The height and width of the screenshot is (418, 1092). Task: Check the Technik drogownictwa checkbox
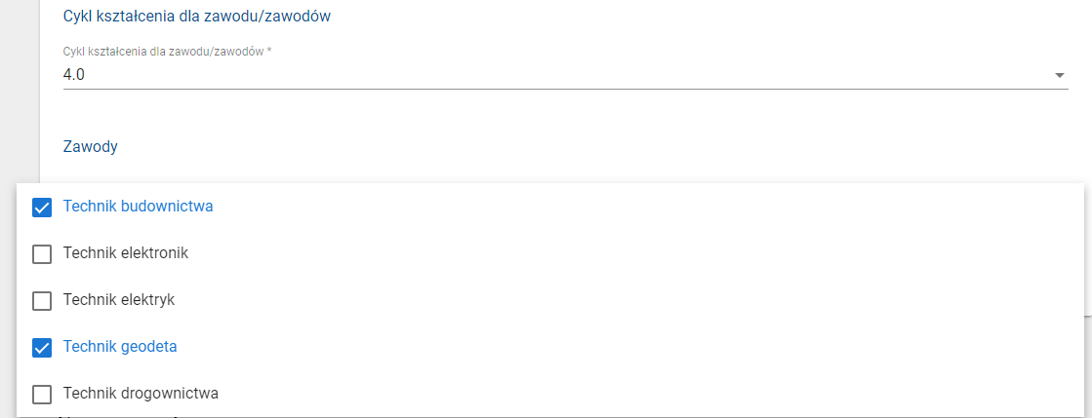click(42, 395)
